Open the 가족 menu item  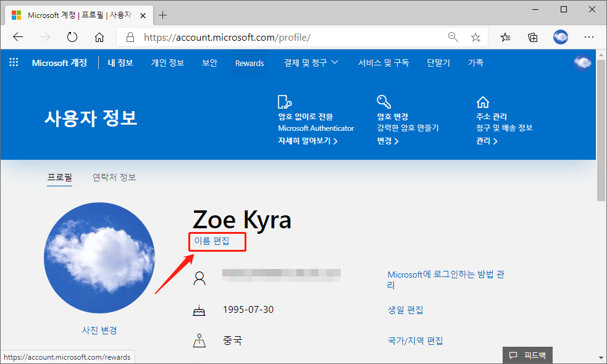(475, 63)
